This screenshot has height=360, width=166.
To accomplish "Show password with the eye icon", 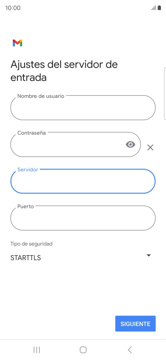I will [131, 144].
